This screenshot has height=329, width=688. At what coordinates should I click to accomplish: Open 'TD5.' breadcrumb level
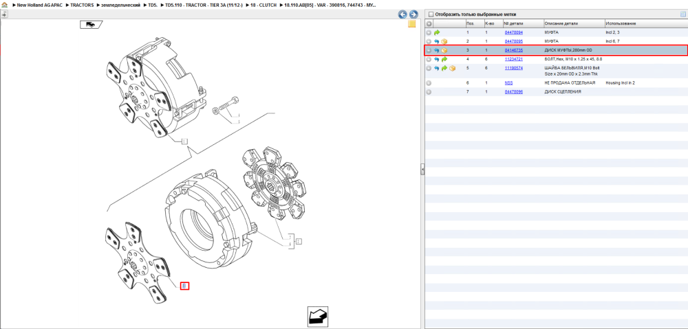153,5
